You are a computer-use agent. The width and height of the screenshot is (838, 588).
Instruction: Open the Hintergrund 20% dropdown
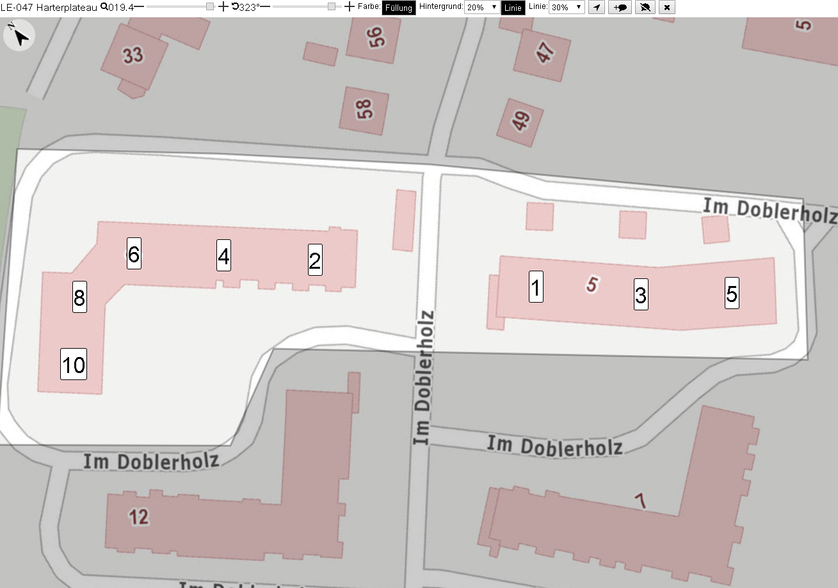(x=481, y=7)
